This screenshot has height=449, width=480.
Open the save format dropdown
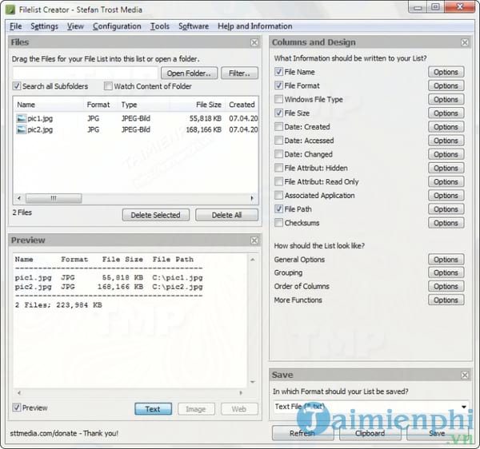pyautogui.click(x=464, y=407)
